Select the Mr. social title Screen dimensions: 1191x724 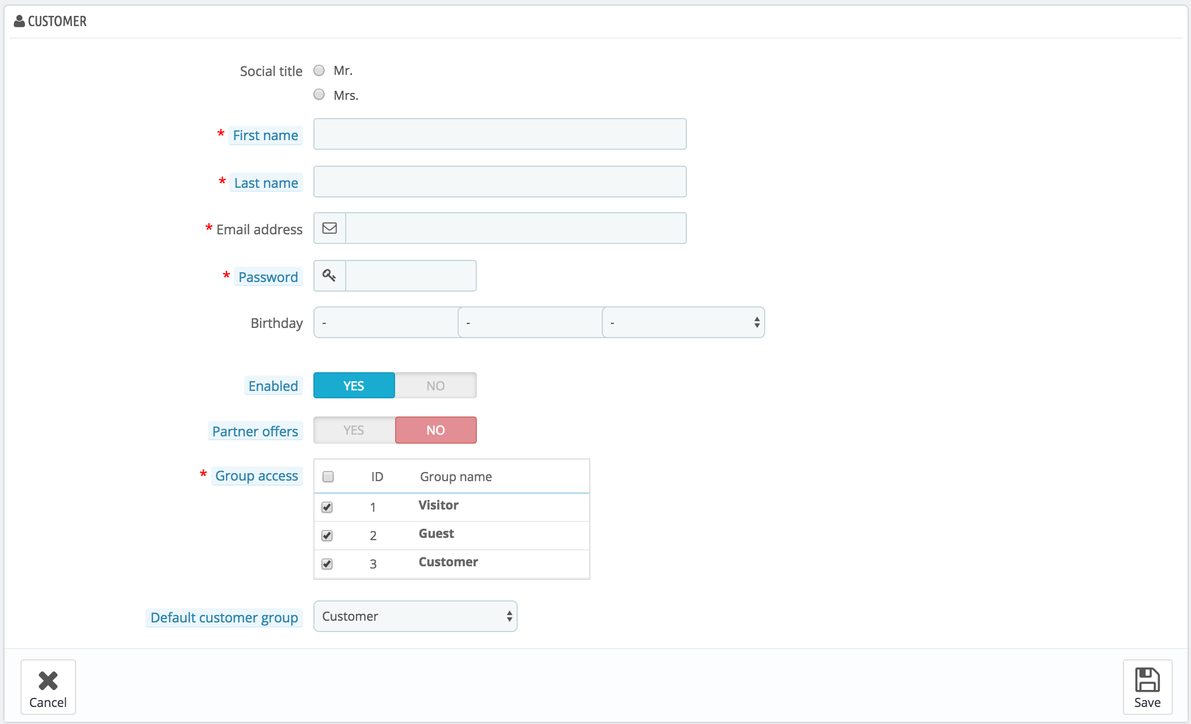(x=319, y=70)
